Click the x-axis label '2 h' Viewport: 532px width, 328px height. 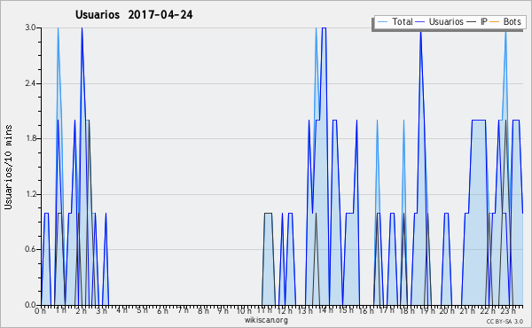pyautogui.click(x=81, y=311)
